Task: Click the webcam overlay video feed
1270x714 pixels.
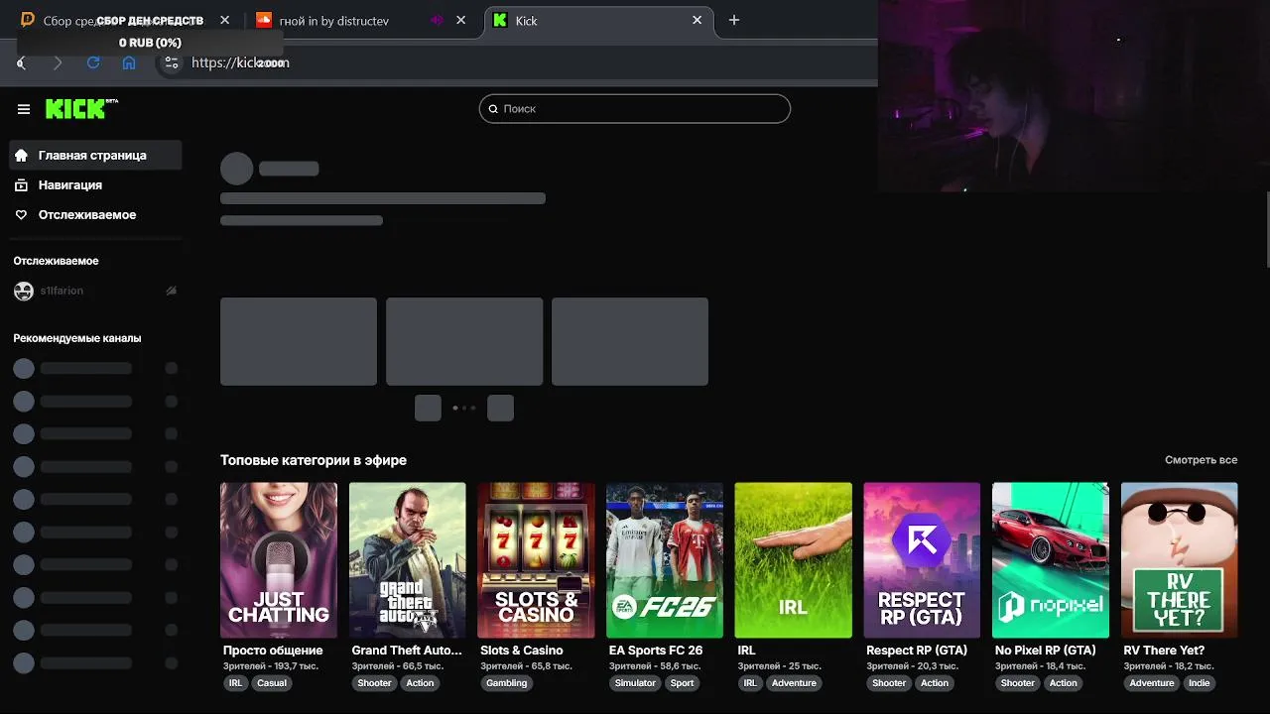Action: tap(1074, 95)
